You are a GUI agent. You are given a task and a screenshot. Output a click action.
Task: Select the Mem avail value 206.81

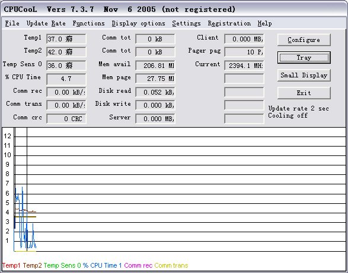(x=155, y=66)
